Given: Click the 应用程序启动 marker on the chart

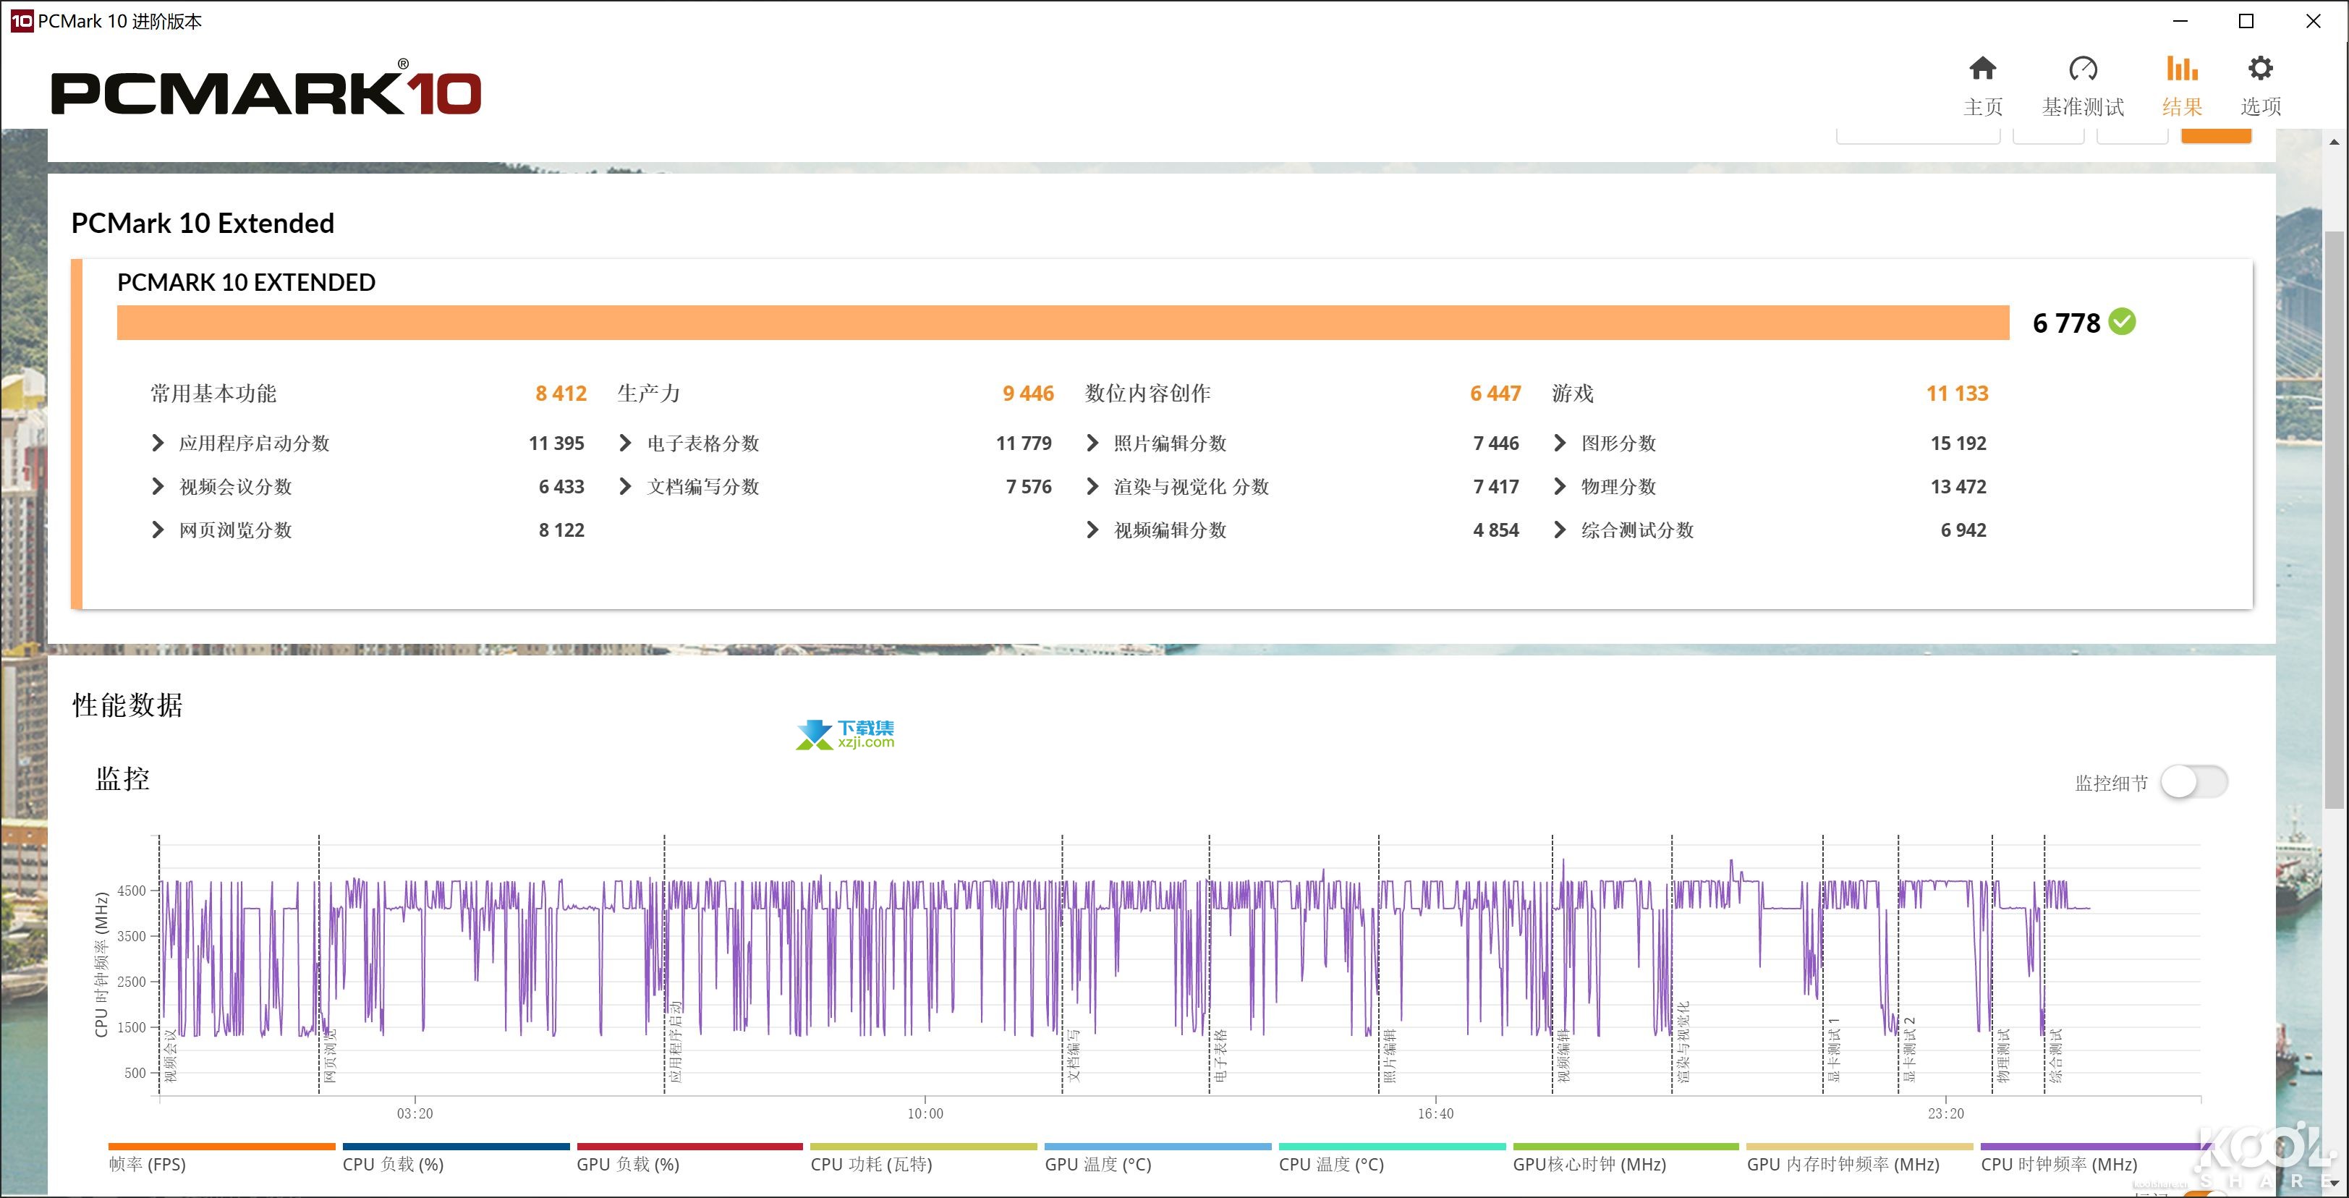Looking at the screenshot, I should click(x=676, y=1042).
